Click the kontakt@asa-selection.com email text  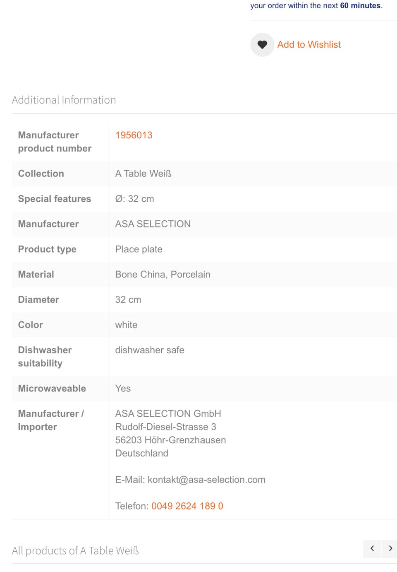click(x=206, y=480)
